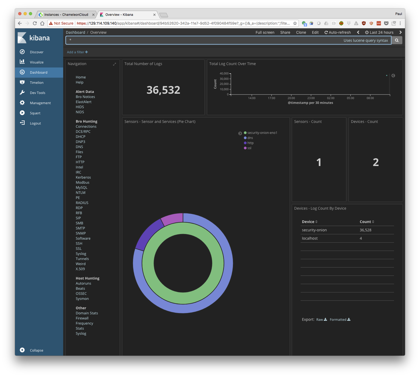Open the Share menu
Screen dimensions: 420x377
pyautogui.click(x=285, y=32)
